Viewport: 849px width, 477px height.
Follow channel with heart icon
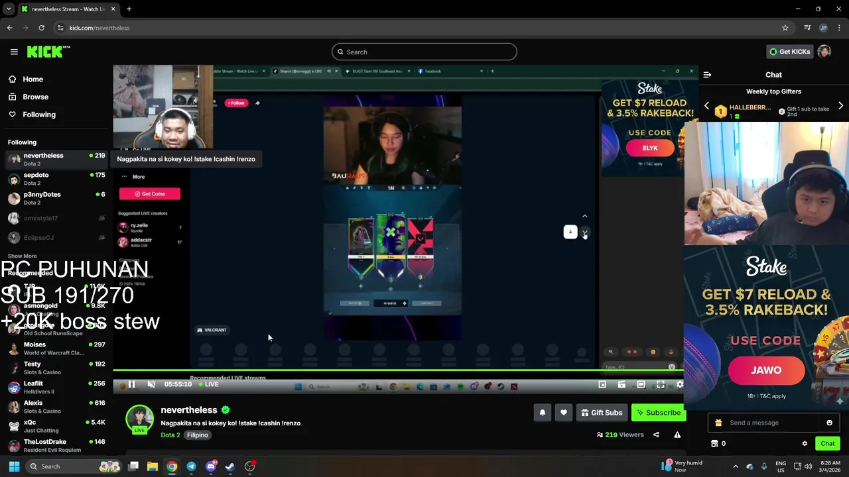tap(563, 413)
